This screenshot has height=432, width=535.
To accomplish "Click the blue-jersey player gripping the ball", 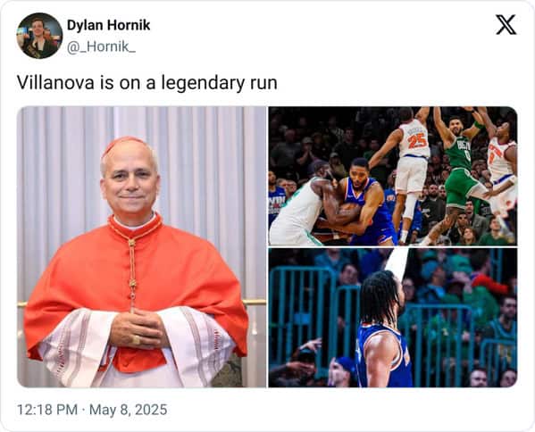I will (365, 201).
